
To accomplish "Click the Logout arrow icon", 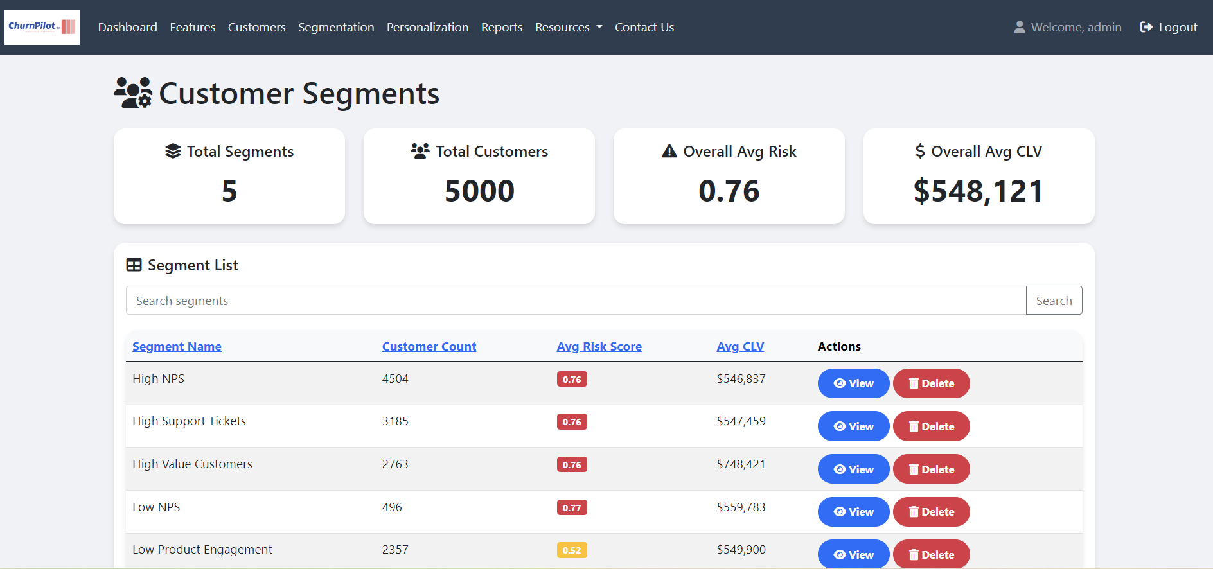I will point(1146,27).
